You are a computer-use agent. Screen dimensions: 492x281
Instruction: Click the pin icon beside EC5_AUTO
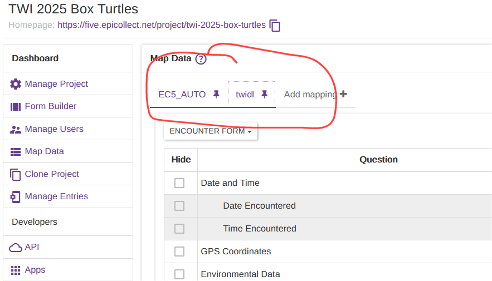216,94
